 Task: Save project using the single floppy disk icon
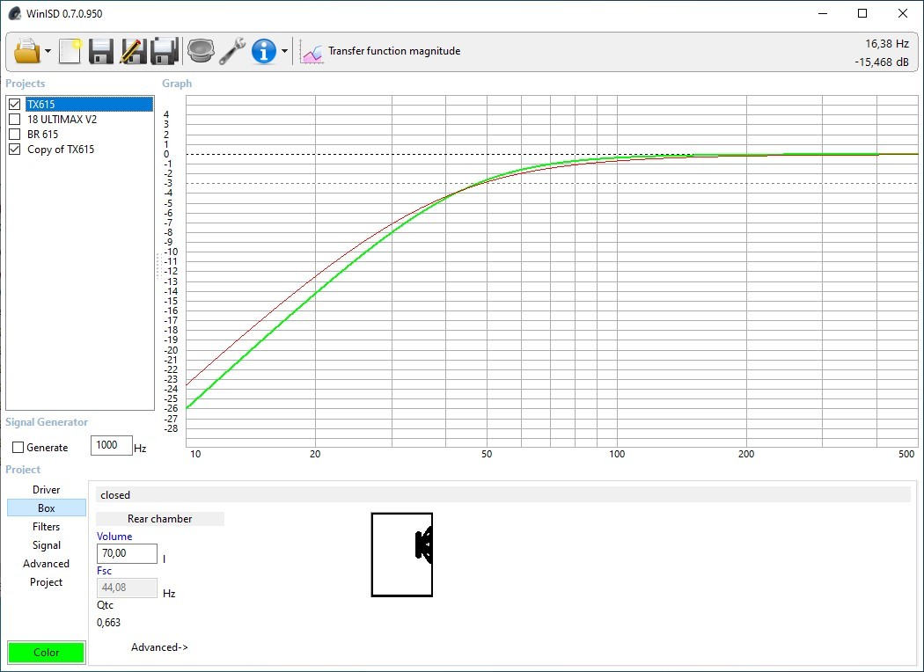pyautogui.click(x=100, y=51)
